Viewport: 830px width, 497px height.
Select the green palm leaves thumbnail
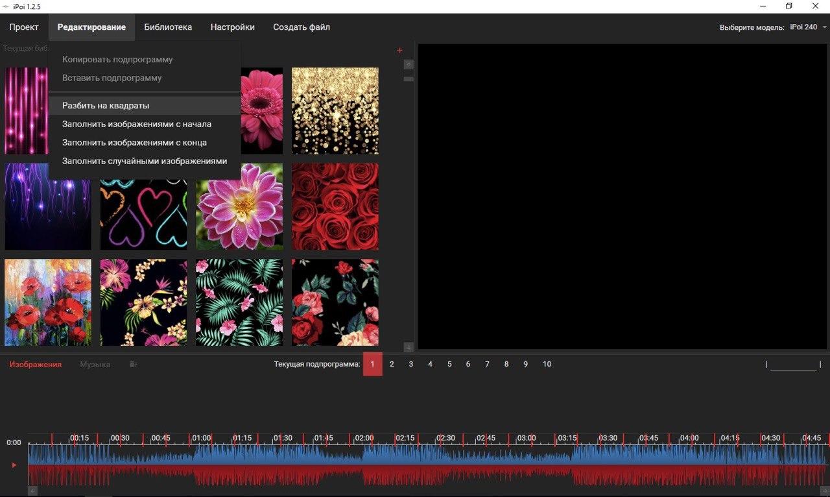pos(239,302)
